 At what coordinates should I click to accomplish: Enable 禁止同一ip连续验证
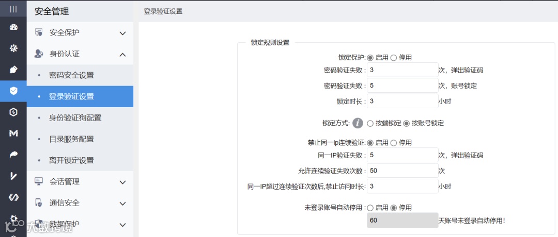click(x=370, y=143)
